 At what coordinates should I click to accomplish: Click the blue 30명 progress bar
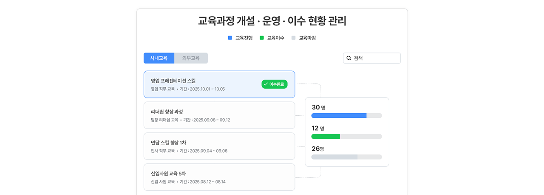339,115
